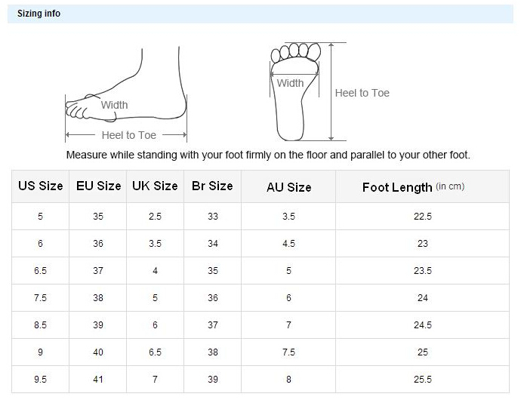
Task: Select the US size 7.5 cell
Action: coord(41,298)
